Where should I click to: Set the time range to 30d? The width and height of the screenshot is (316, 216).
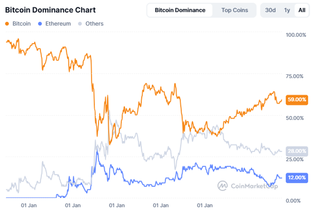pyautogui.click(x=270, y=10)
